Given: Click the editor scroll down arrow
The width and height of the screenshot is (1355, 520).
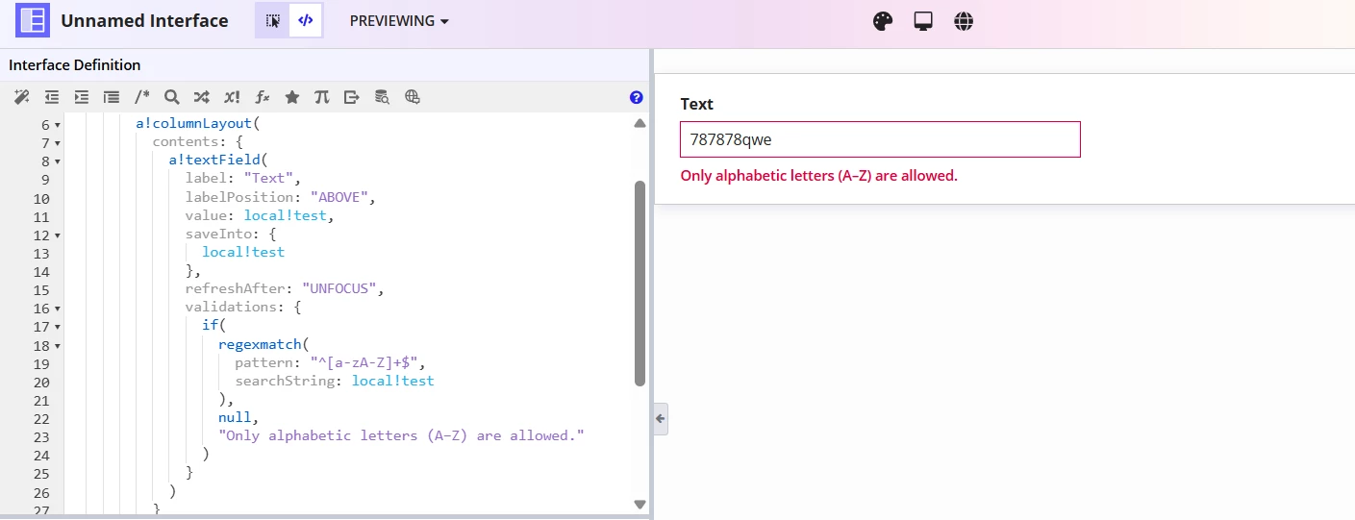Looking at the screenshot, I should click(640, 504).
